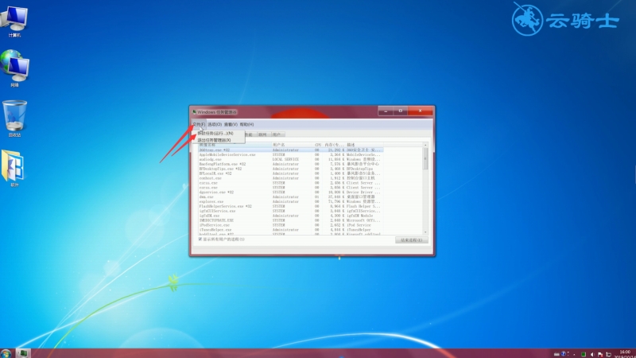Maximize the Task Manager window
Viewport: 636px width, 358px height.
click(x=401, y=111)
